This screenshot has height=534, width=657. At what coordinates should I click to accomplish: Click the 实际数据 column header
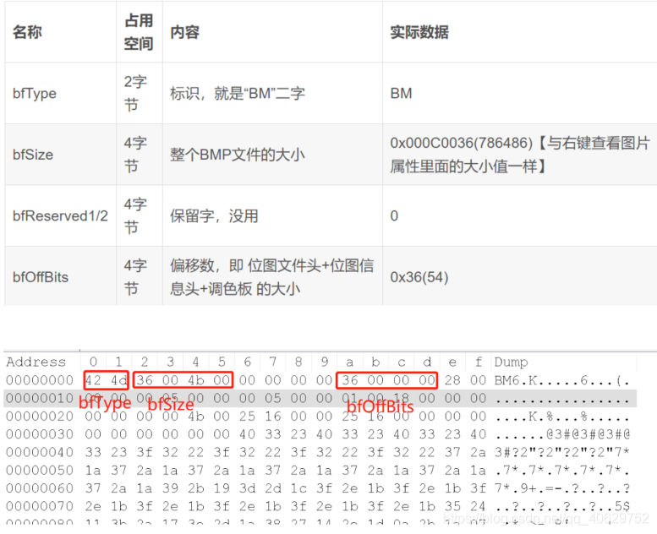(519, 32)
